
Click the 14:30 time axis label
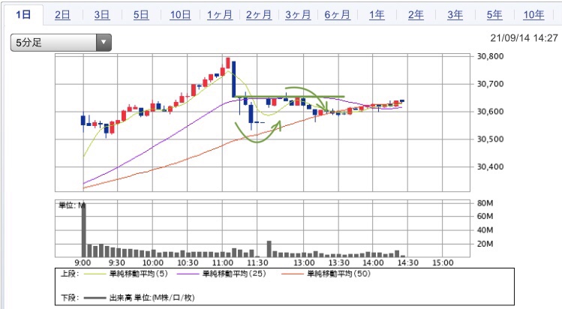(408, 262)
